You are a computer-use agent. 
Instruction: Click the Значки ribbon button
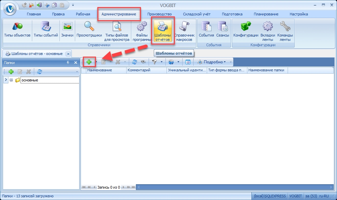point(67,29)
